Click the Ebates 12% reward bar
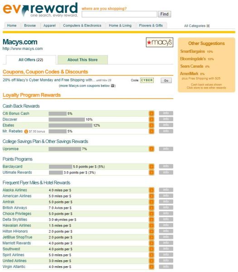Screen dimensions: 238x272 point(71,125)
